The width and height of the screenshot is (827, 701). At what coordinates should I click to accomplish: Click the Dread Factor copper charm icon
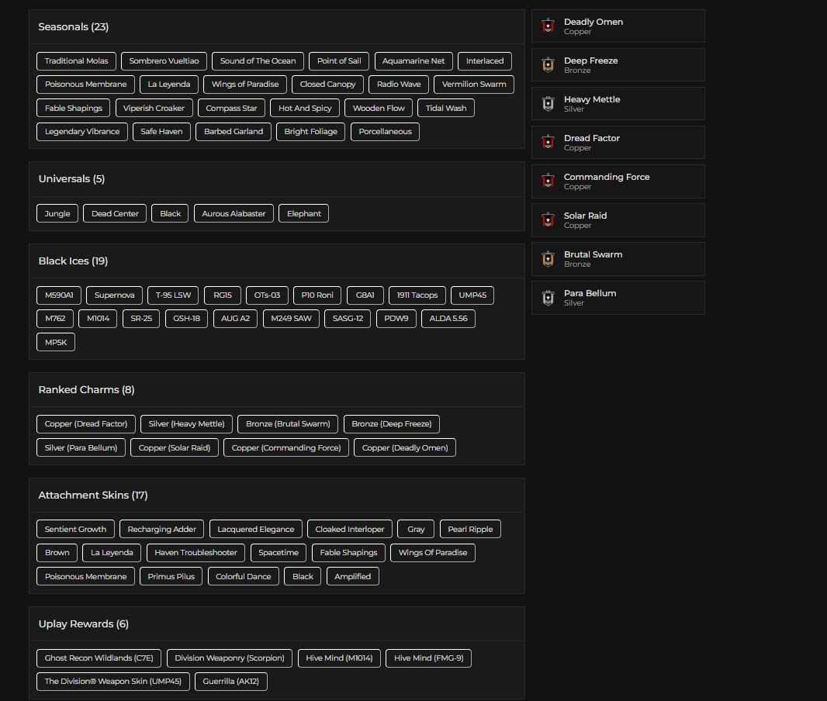click(x=548, y=143)
